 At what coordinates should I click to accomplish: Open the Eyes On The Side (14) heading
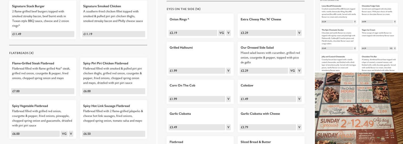pos(183,9)
